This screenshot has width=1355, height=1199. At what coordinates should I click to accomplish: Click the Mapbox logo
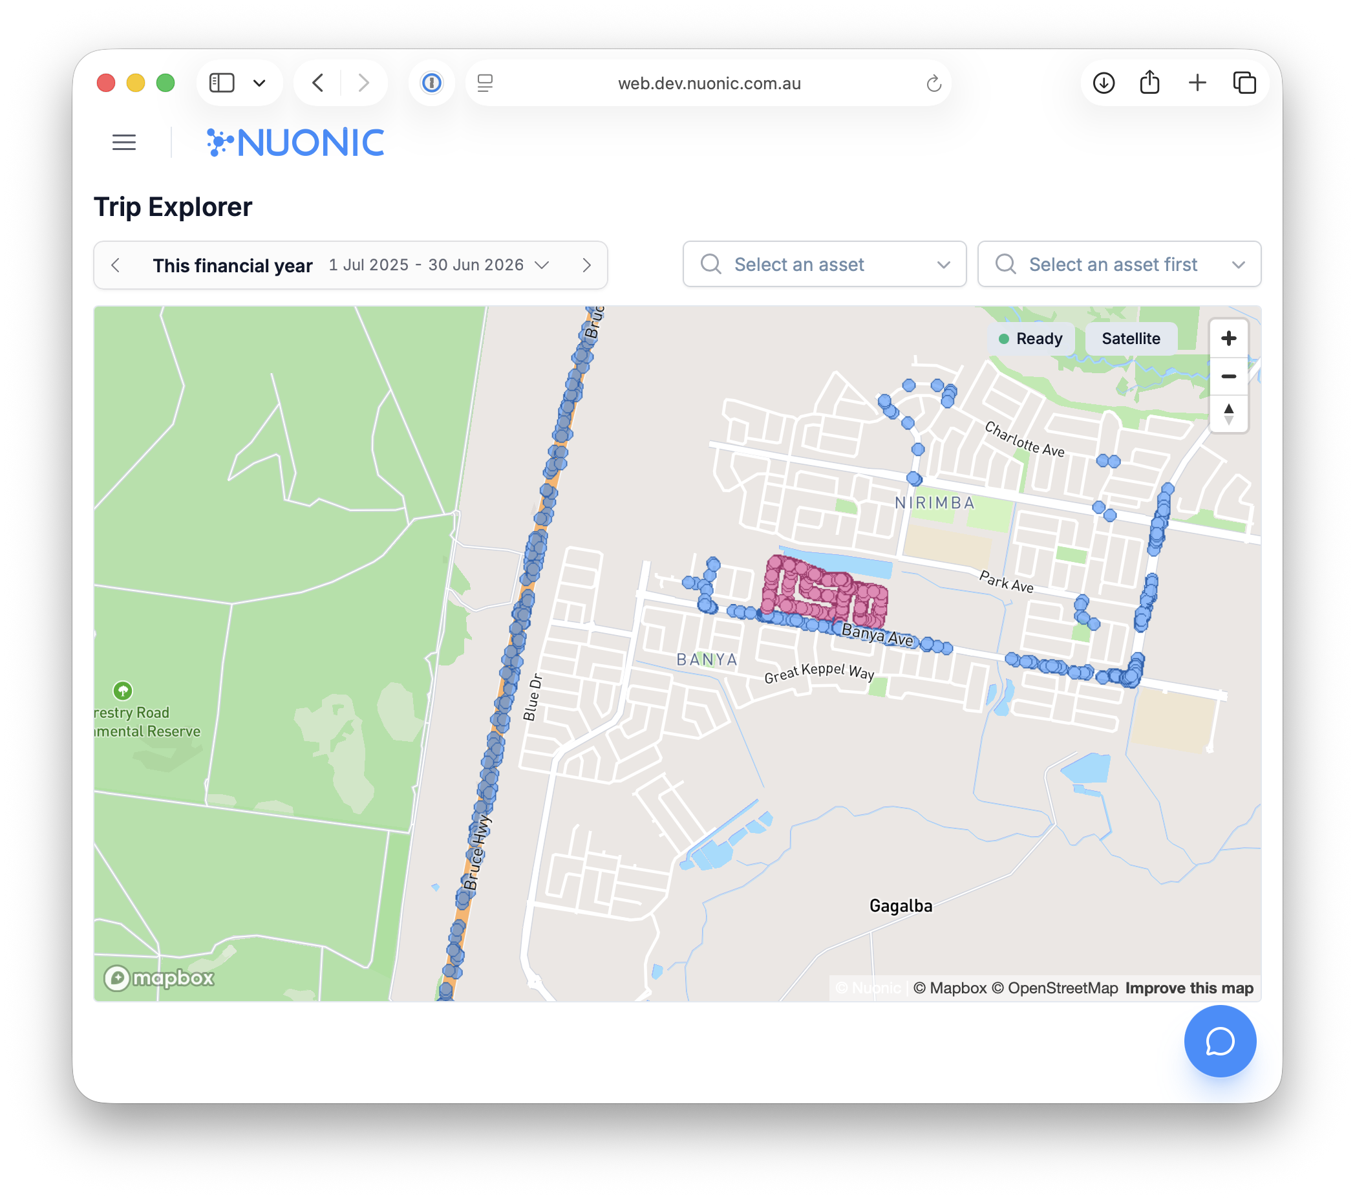(158, 978)
